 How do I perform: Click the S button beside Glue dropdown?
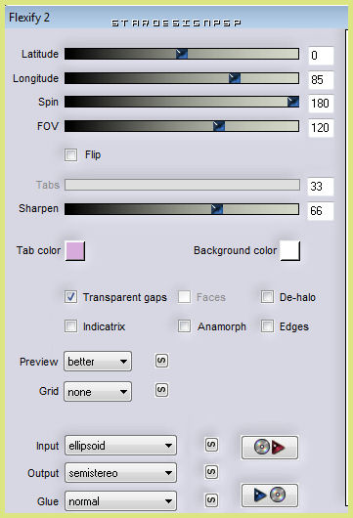coord(211,500)
